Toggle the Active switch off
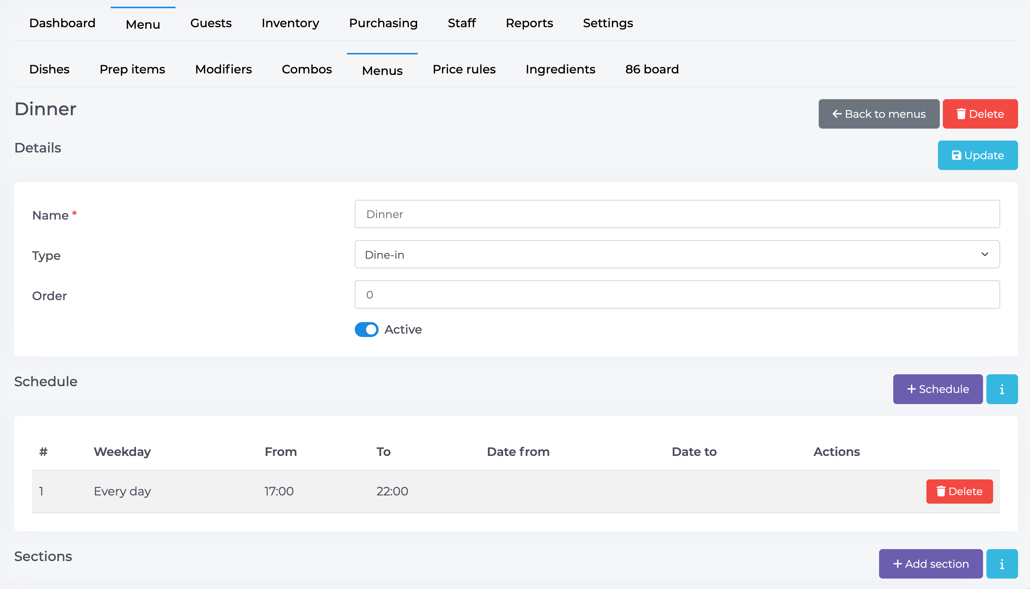The width and height of the screenshot is (1030, 589). click(366, 329)
